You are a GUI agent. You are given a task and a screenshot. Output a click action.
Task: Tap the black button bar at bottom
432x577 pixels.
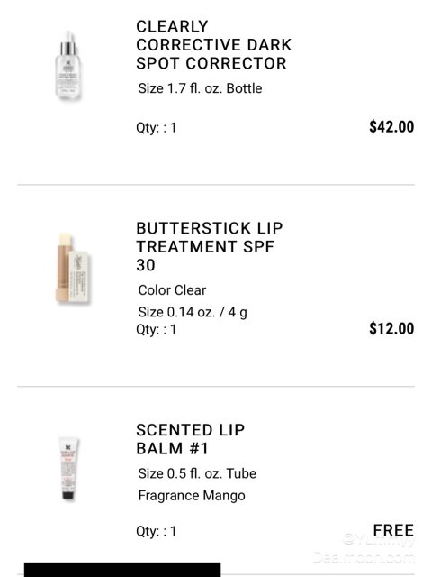pos(122,569)
